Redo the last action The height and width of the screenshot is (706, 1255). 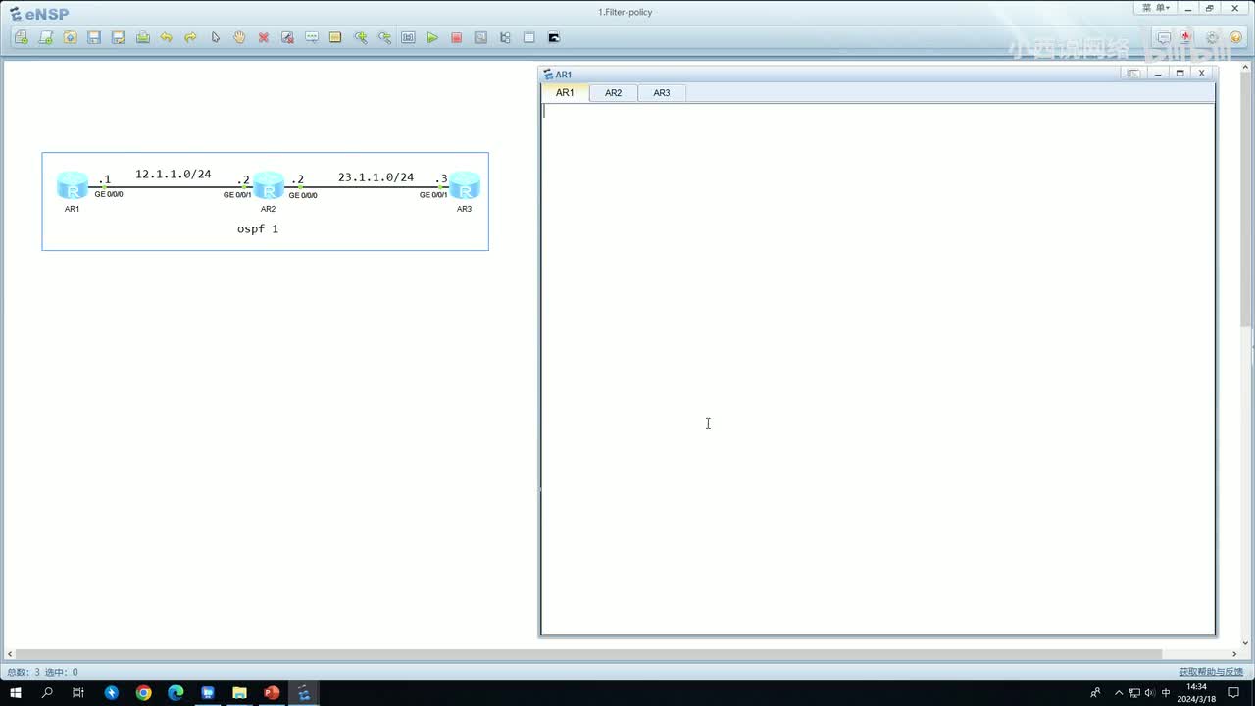(191, 37)
